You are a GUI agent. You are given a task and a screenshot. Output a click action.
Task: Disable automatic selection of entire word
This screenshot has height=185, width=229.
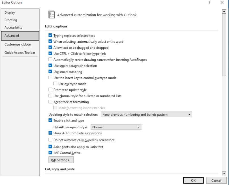(50, 41)
